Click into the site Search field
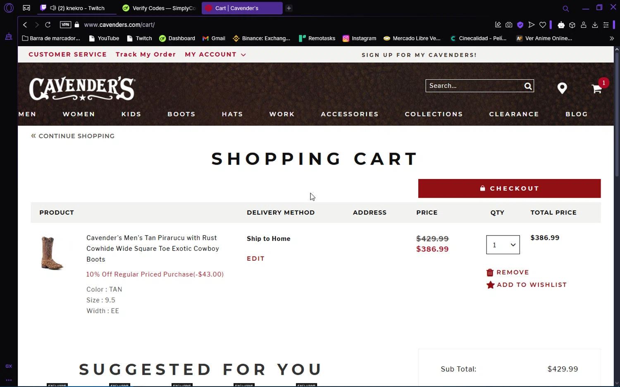620x387 pixels. (x=475, y=86)
